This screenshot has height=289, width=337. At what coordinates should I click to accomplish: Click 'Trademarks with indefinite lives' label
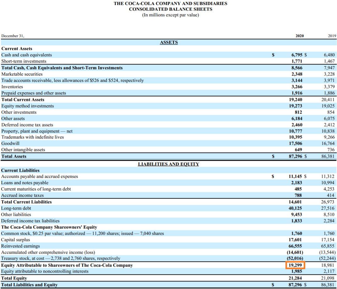[32, 137]
